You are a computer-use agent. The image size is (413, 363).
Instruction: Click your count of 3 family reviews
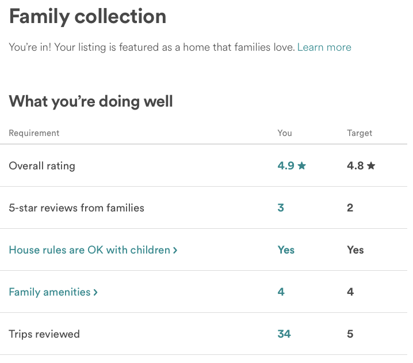pos(281,208)
